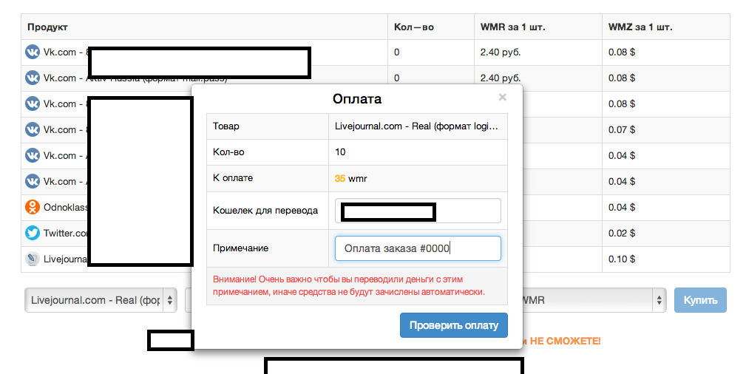Click the orange НЕ СМОЖЕТЕ! text

[x=565, y=341]
